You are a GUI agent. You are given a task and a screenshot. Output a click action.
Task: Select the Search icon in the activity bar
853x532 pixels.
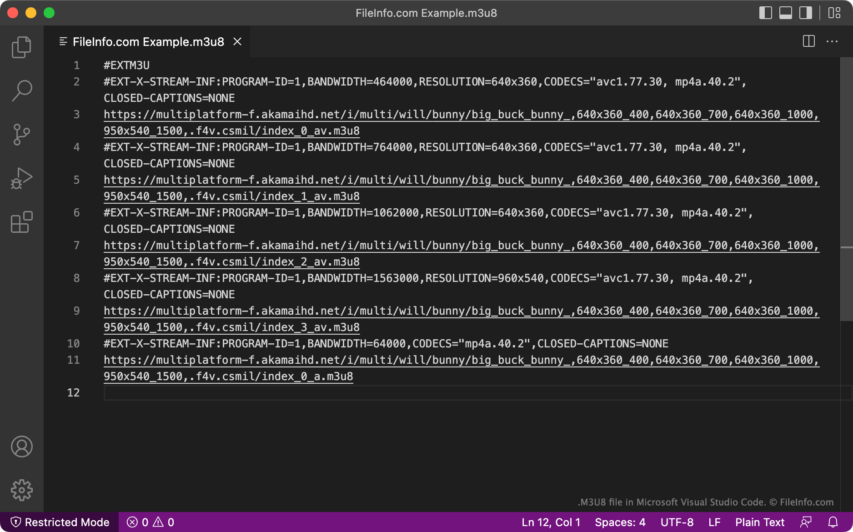[x=21, y=90]
